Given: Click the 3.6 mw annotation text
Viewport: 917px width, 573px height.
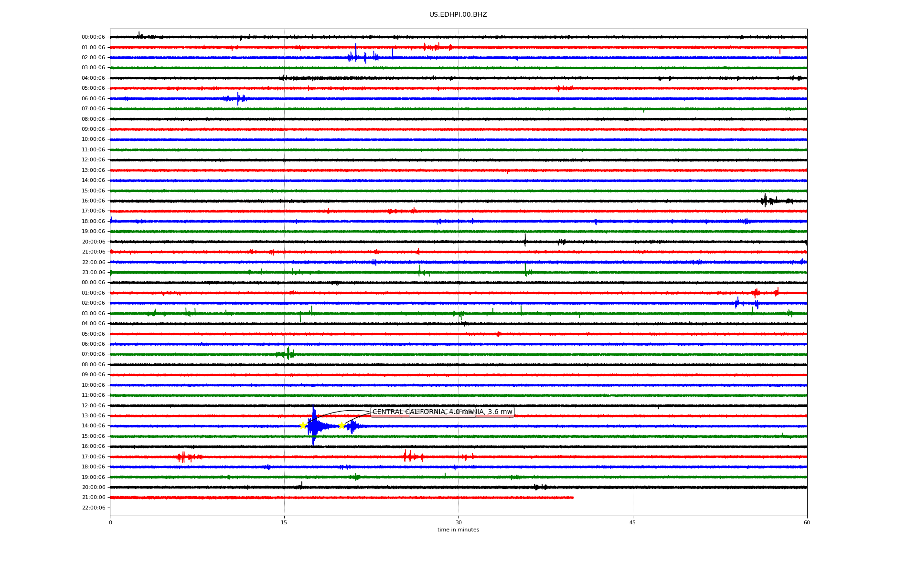Looking at the screenshot, I should (500, 412).
